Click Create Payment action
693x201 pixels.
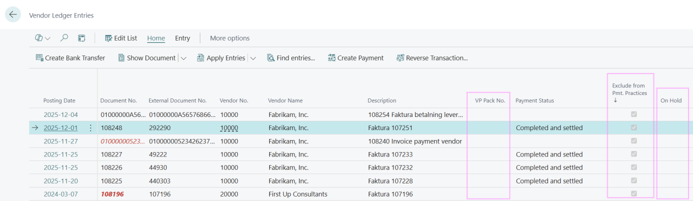point(356,58)
